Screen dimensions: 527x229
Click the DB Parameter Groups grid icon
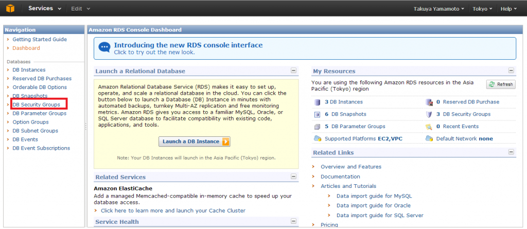pos(317,127)
